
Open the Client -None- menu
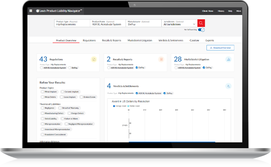pyautogui.click(x=208, y=11)
